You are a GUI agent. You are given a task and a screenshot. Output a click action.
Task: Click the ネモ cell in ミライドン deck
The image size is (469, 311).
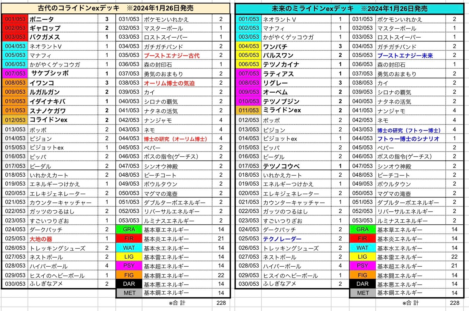point(410,120)
